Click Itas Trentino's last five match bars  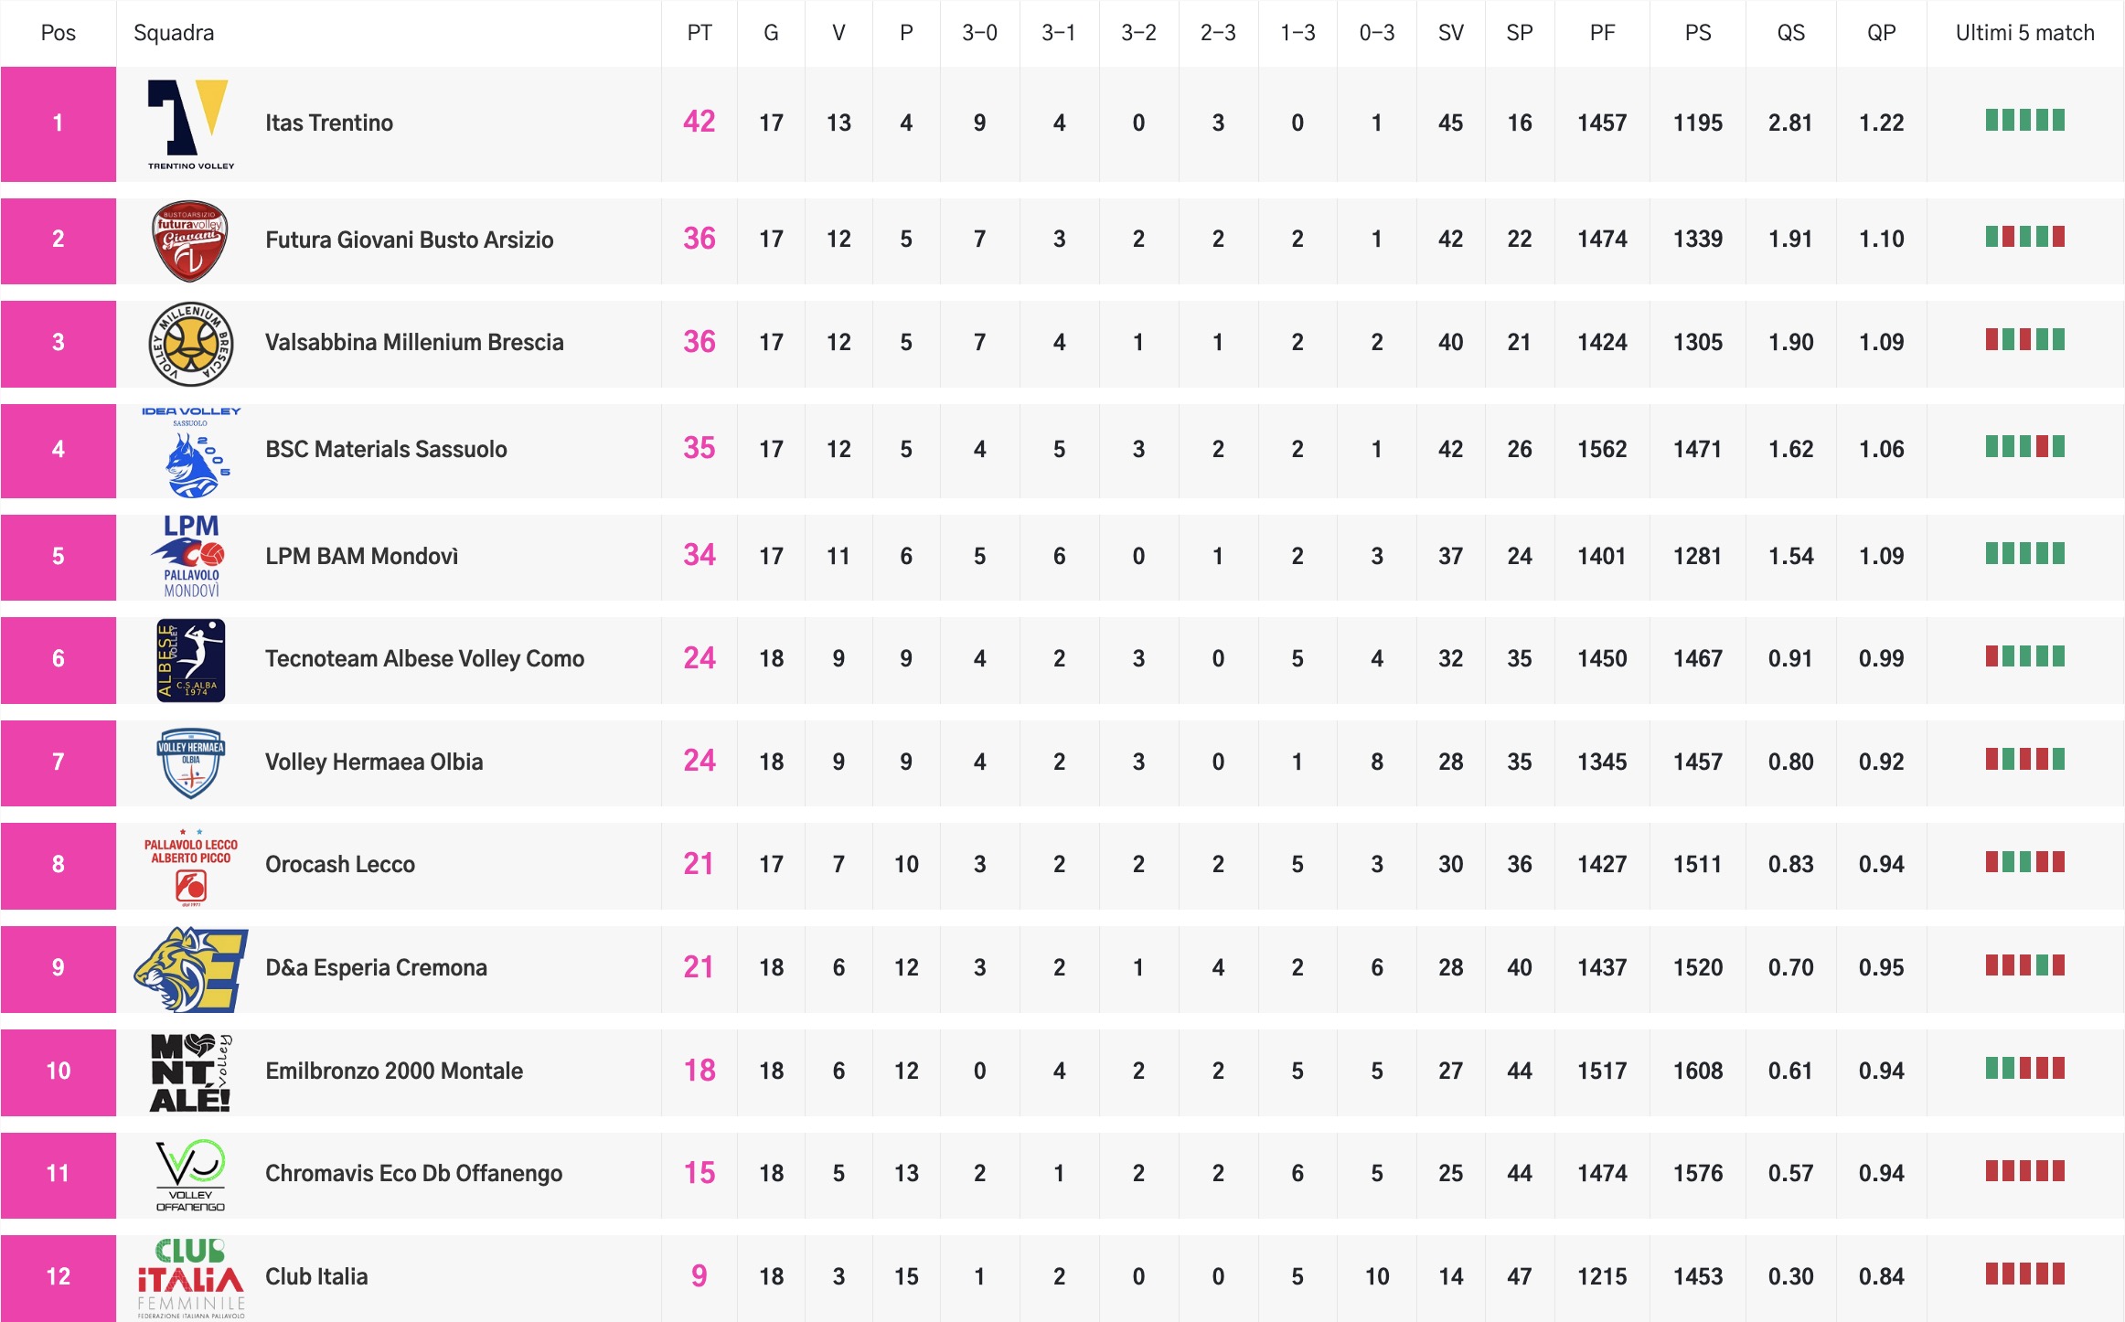2024,121
